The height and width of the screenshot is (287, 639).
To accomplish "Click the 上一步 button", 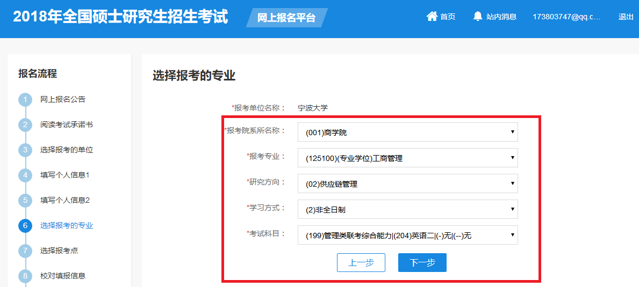I will (x=361, y=263).
